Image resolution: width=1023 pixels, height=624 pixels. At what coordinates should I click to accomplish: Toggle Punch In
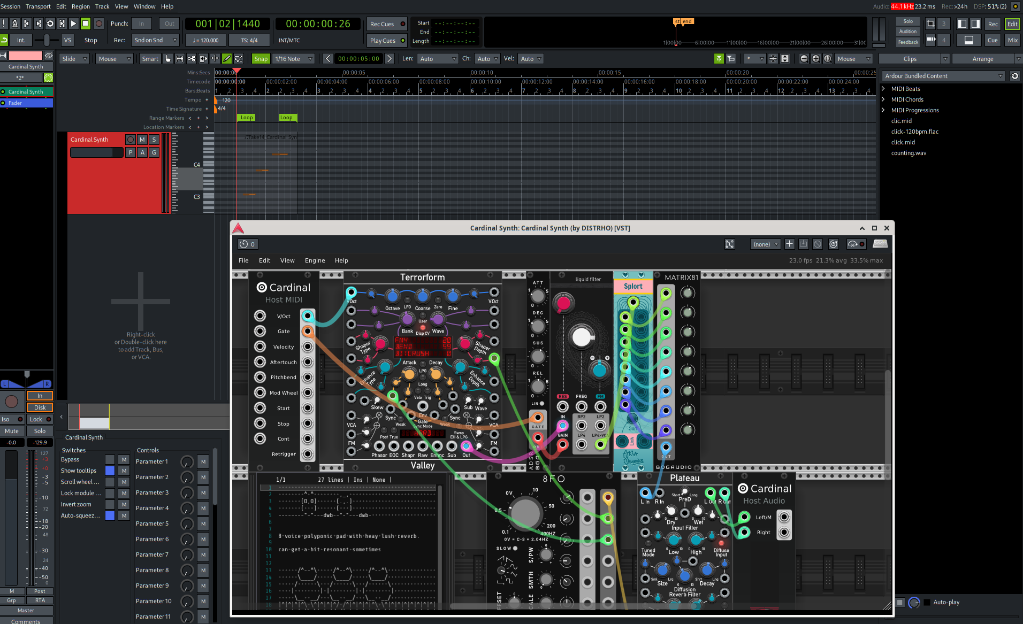point(141,24)
